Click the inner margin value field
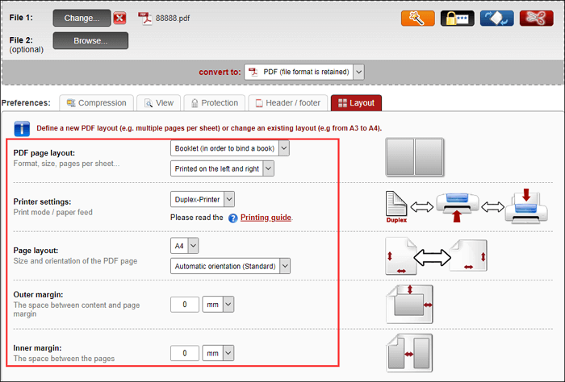This screenshot has height=382, width=565. tap(185, 353)
